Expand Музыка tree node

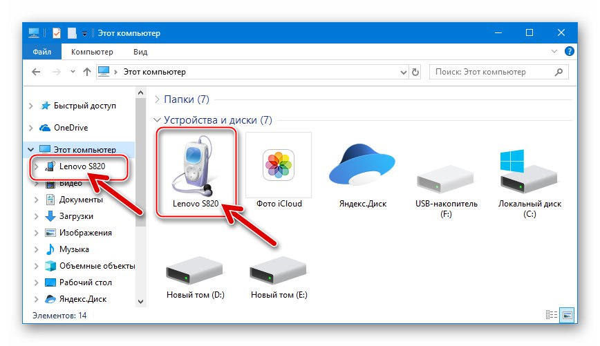pos(37,249)
